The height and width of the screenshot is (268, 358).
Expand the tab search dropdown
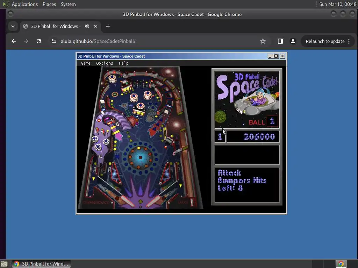point(13,26)
